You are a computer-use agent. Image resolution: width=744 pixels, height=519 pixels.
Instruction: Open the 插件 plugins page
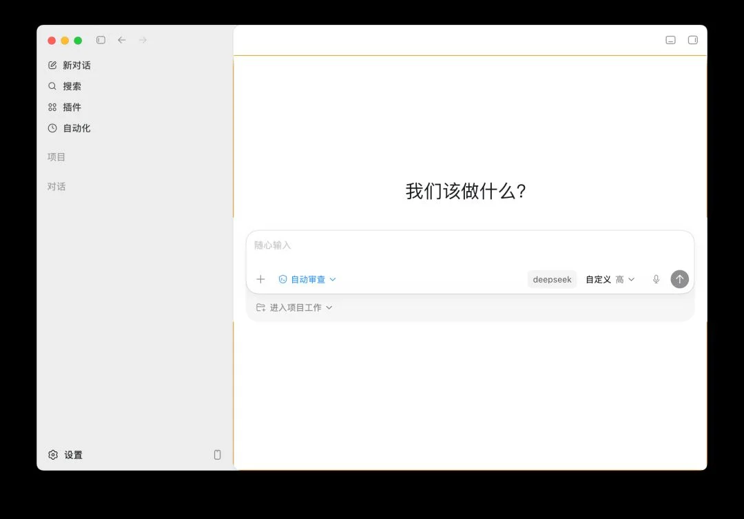click(65, 107)
